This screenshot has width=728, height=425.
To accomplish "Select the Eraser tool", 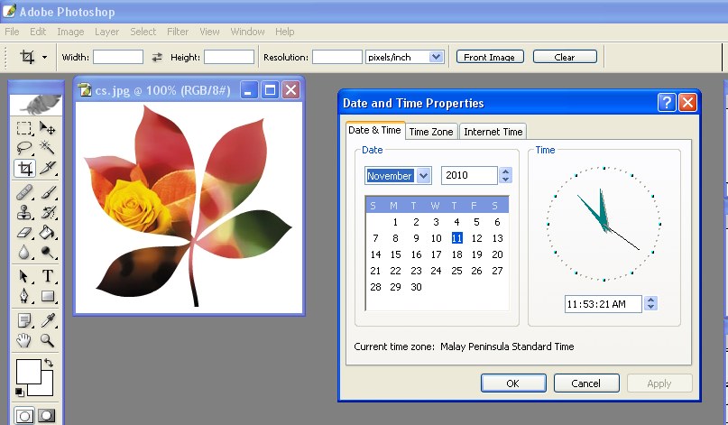I will [24, 232].
